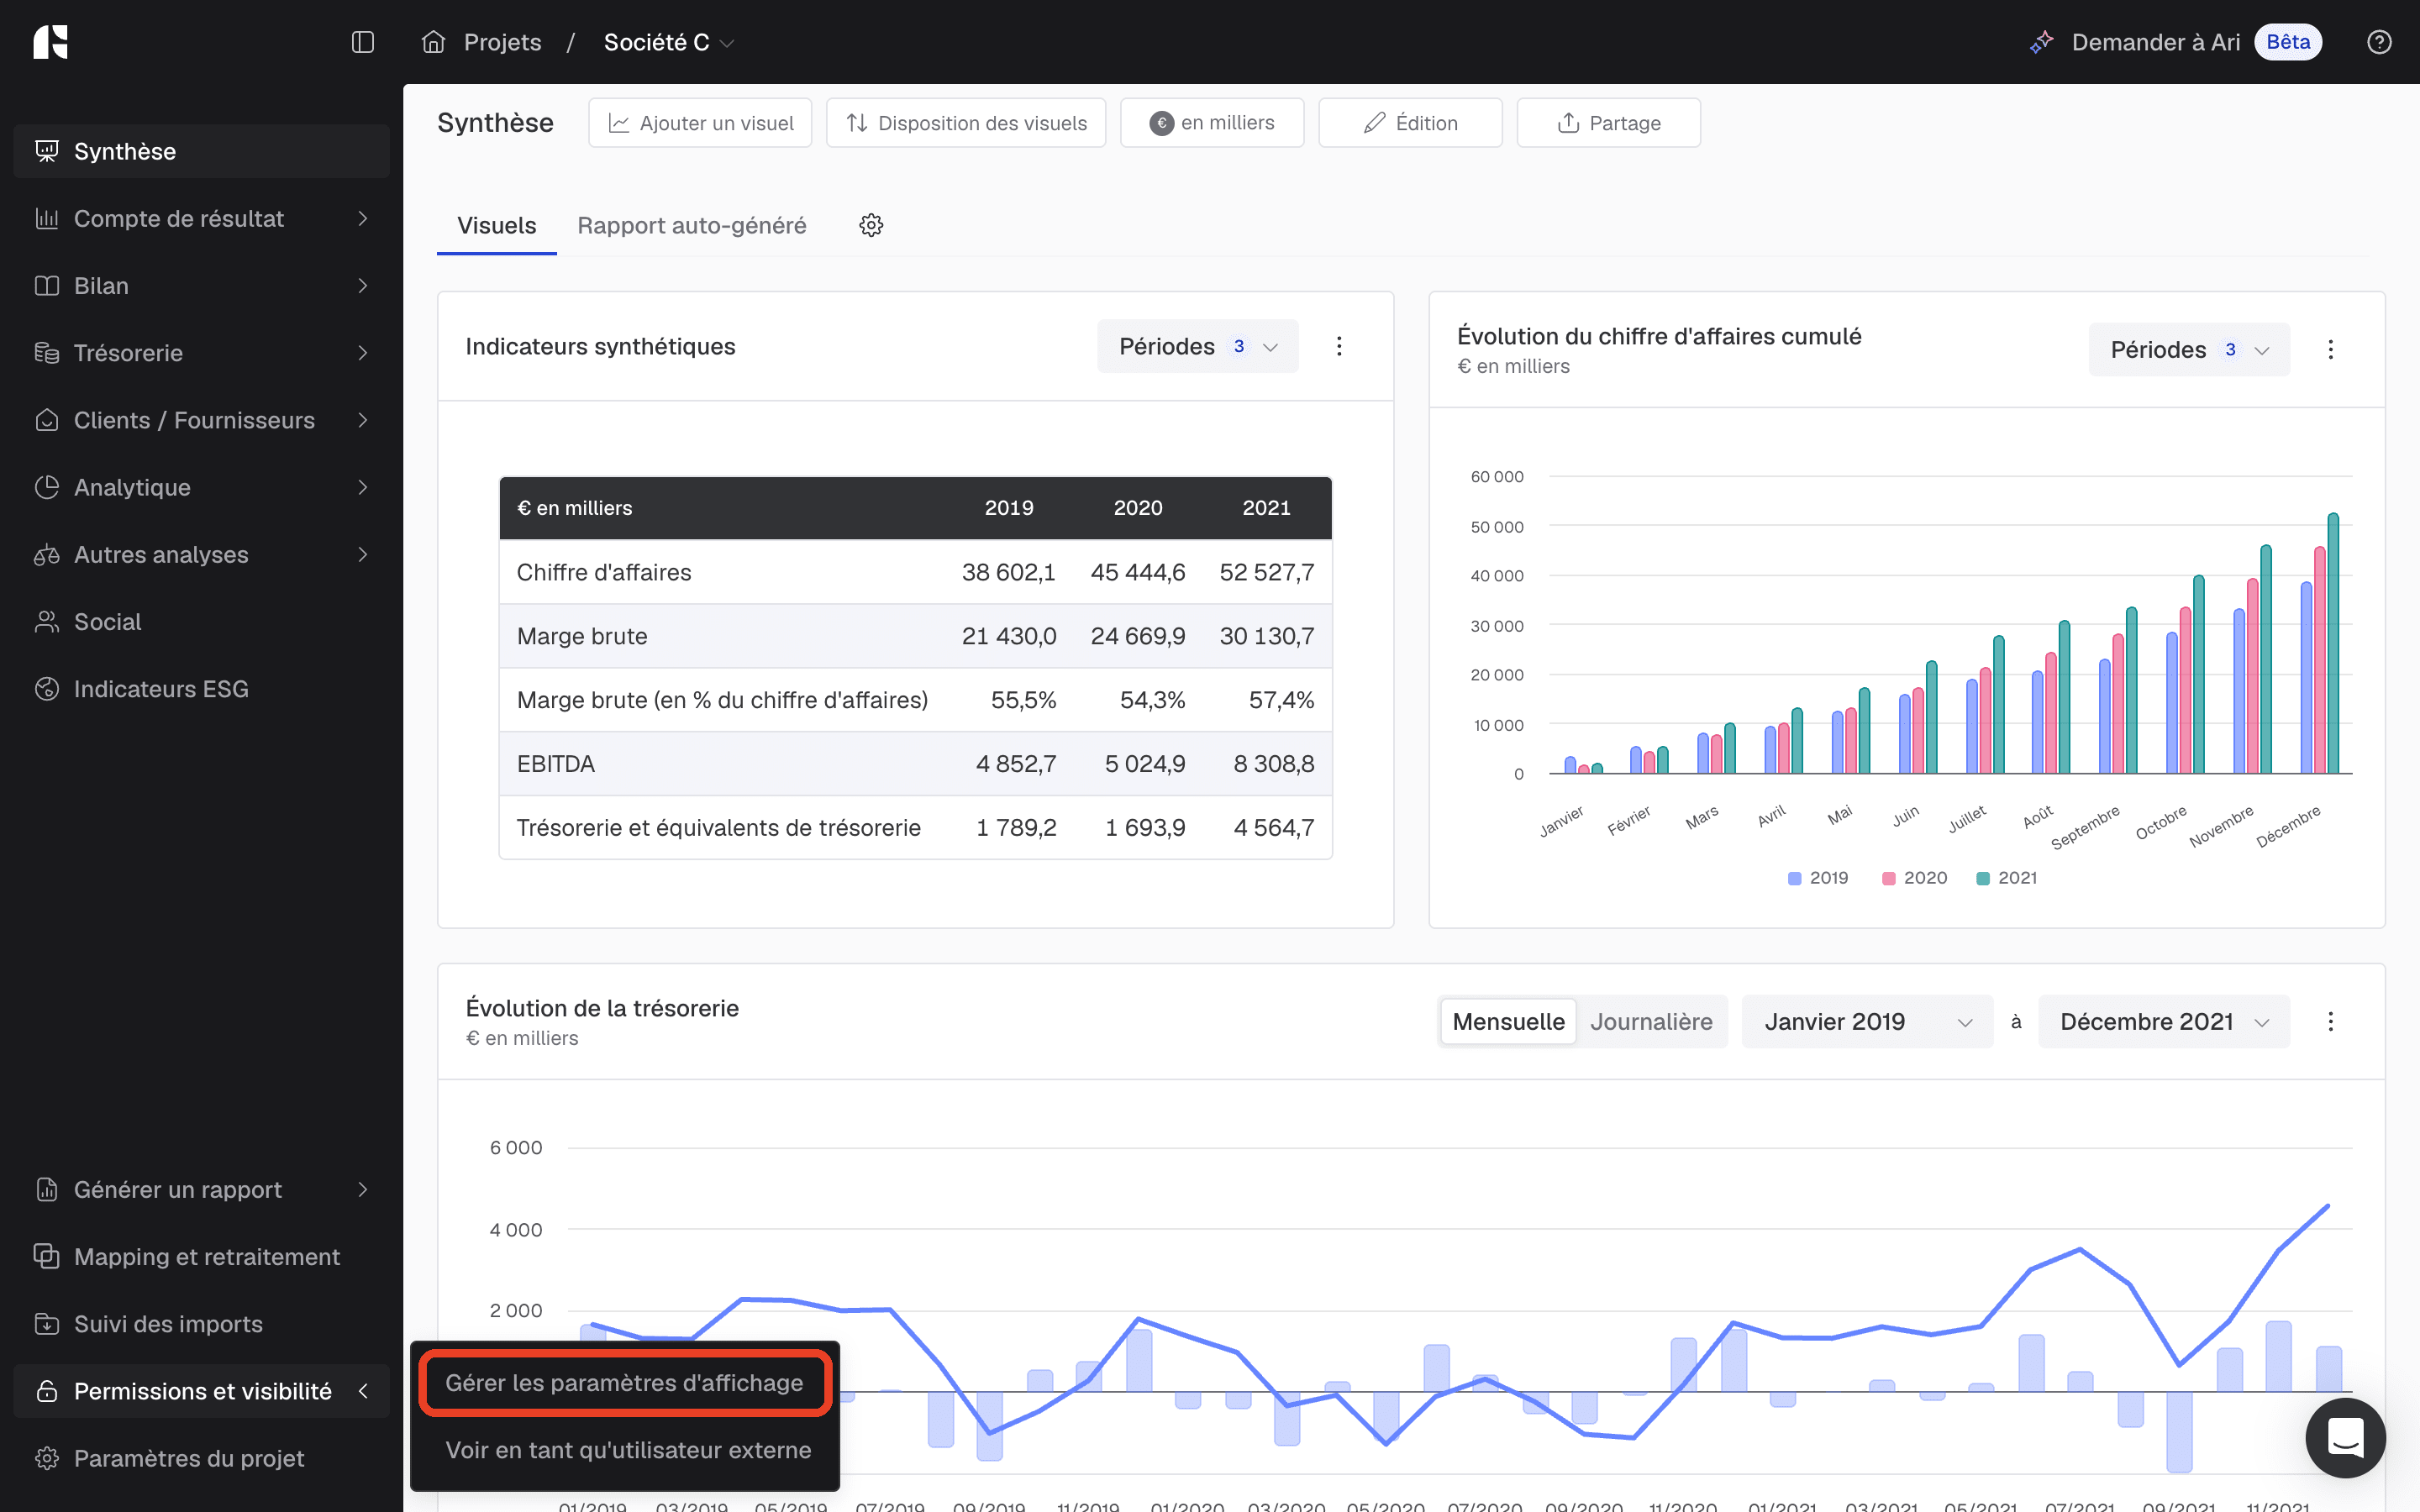This screenshot has height=1512, width=2420.
Task: Open chiffre d'affaires cumulé three-dot menu
Action: click(2330, 349)
